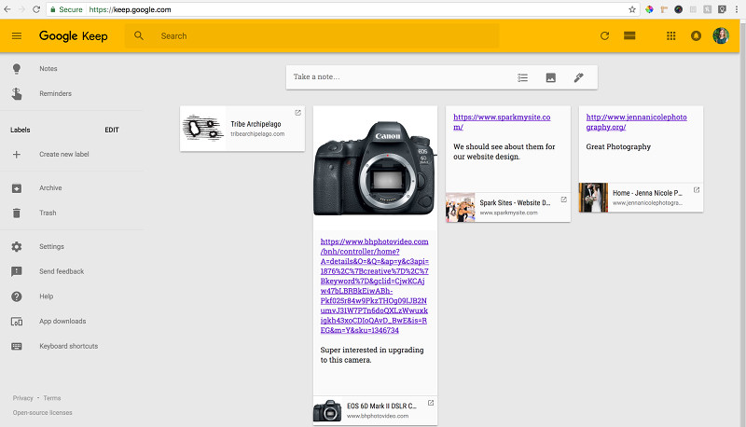Screen dimensions: 746x427
Task: Click the Help question mark icon
Action: click(17, 296)
